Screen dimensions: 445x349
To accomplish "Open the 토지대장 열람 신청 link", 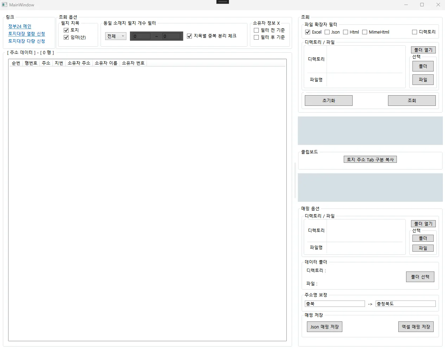I will (x=27, y=34).
